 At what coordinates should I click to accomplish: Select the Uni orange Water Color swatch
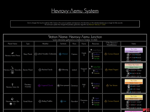[134, 83]
